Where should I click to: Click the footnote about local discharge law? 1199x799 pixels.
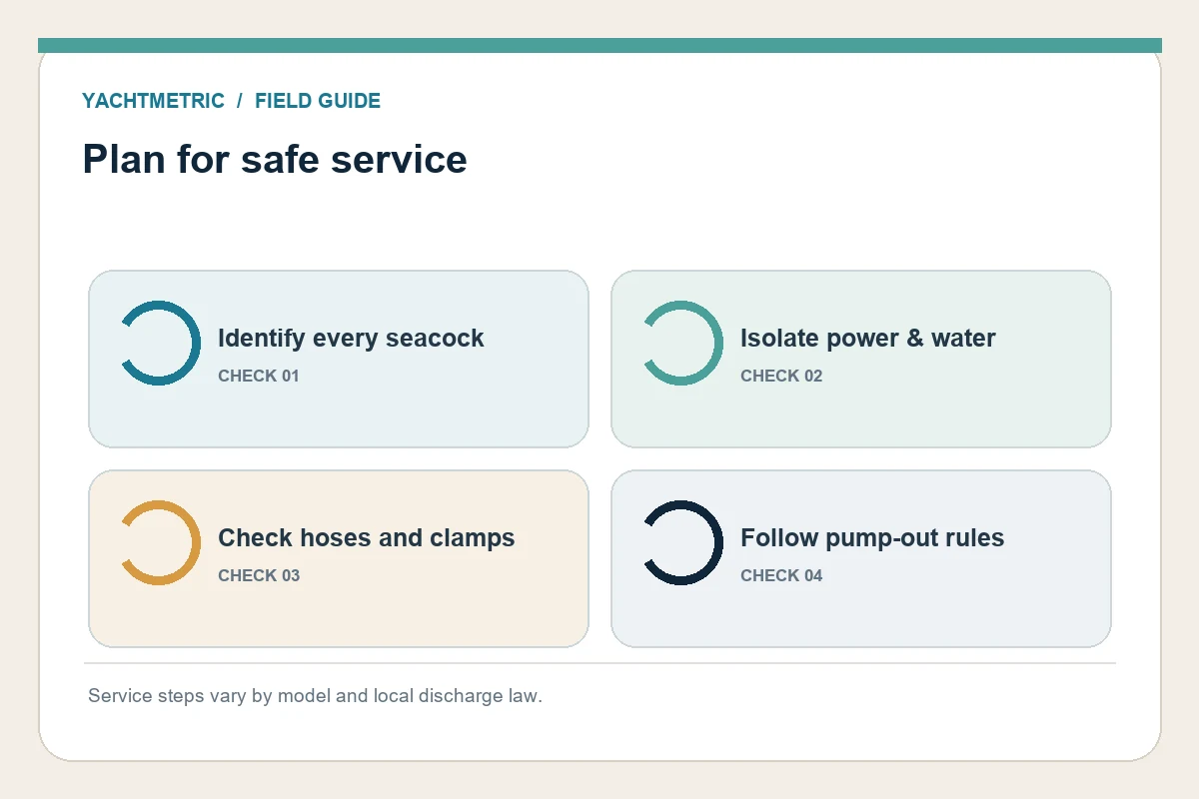[x=315, y=696]
